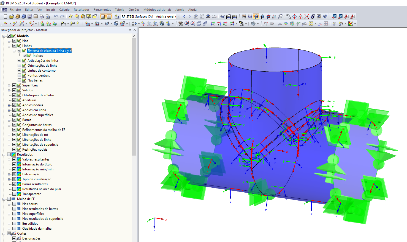Click the view opposite X direction icon

pos(232,24)
